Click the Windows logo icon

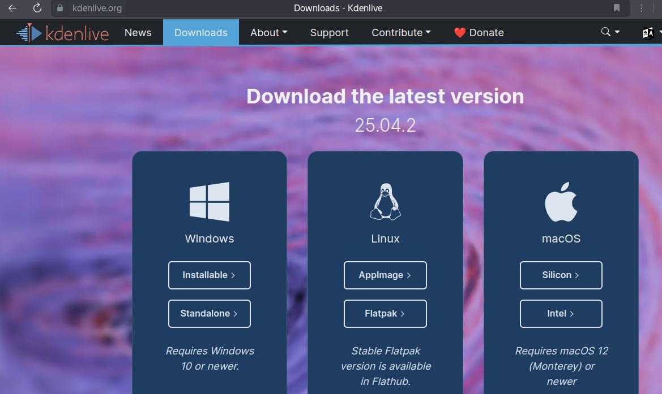pos(210,202)
